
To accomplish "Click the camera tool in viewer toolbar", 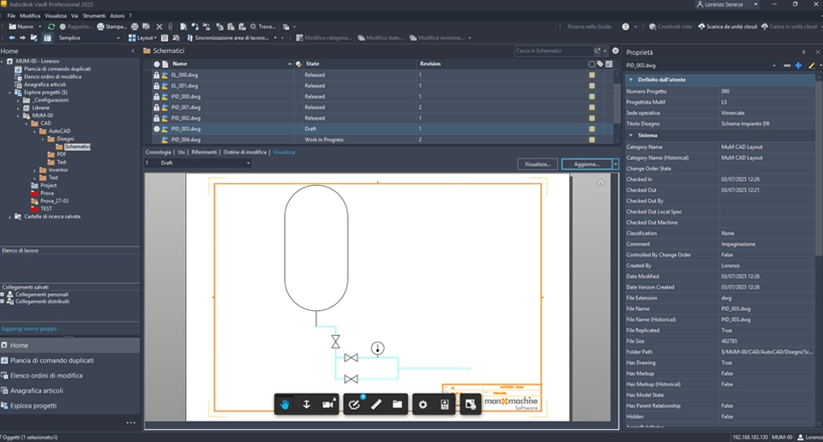I will 328,404.
